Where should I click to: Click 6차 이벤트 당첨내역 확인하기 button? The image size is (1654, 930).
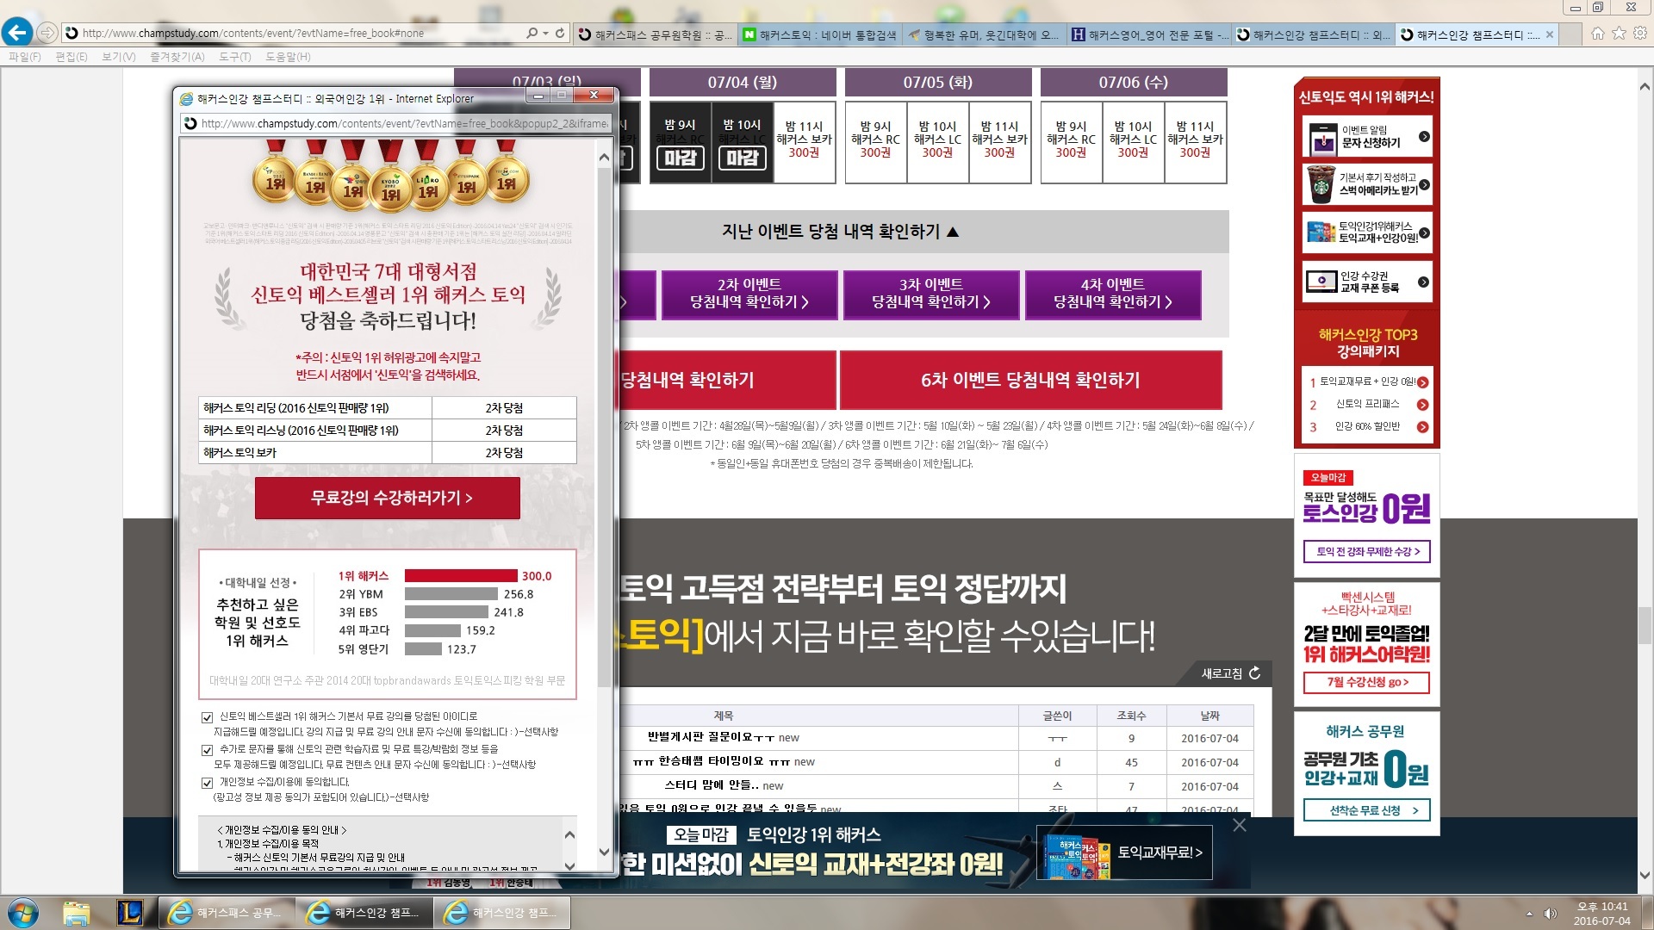(x=1030, y=380)
